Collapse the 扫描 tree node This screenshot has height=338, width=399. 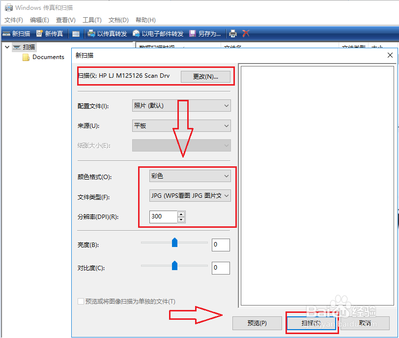[x=6, y=47]
